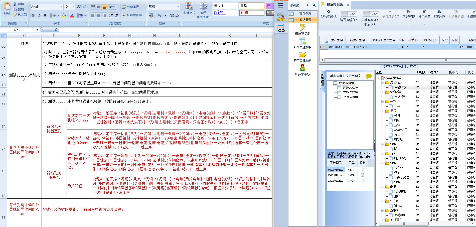Apply the 计算 cell style

252,13
